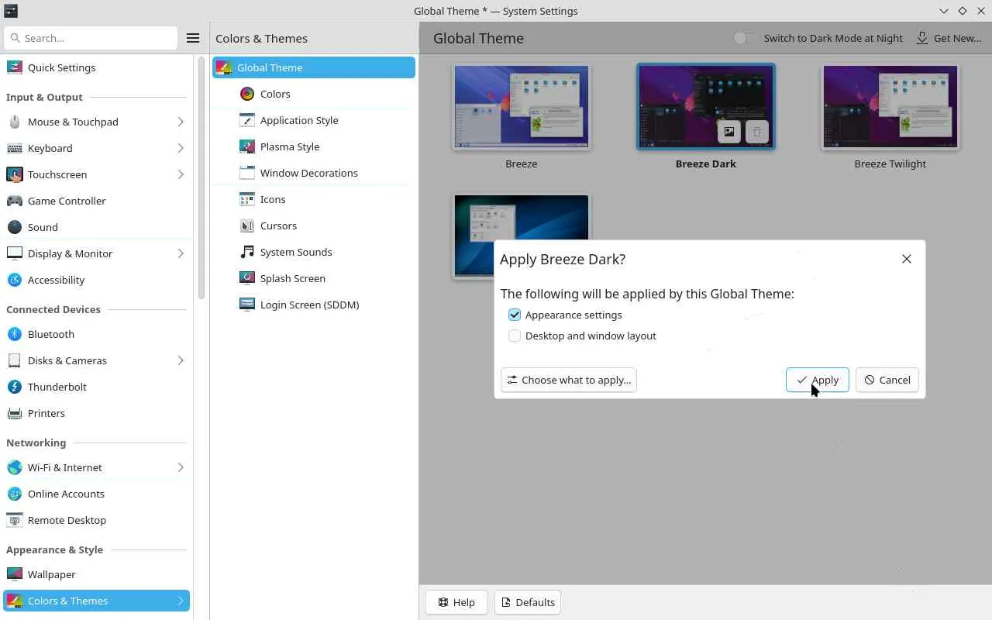The height and width of the screenshot is (620, 992).
Task: Click the Login Screen (SDDM) icon
Action: click(x=247, y=305)
